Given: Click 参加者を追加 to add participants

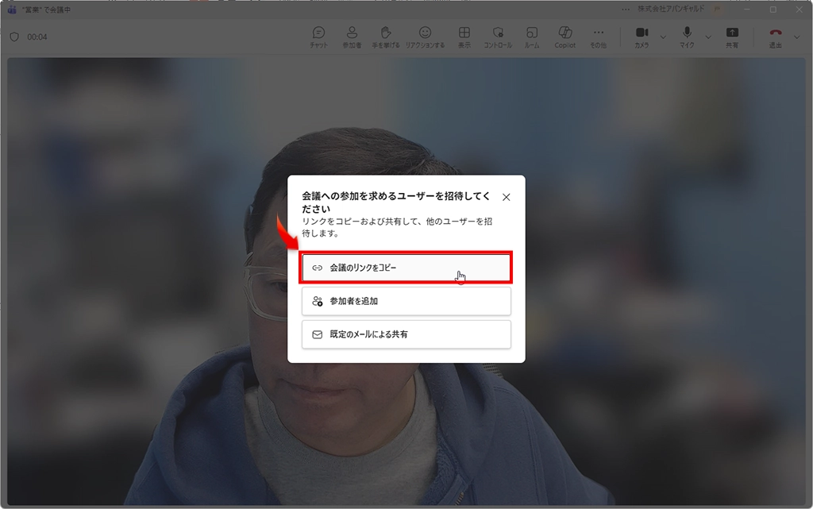Looking at the screenshot, I should [406, 301].
